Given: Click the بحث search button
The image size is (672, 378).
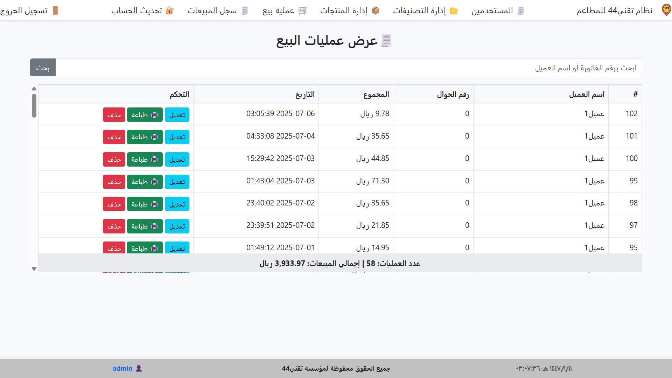Looking at the screenshot, I should [43, 68].
